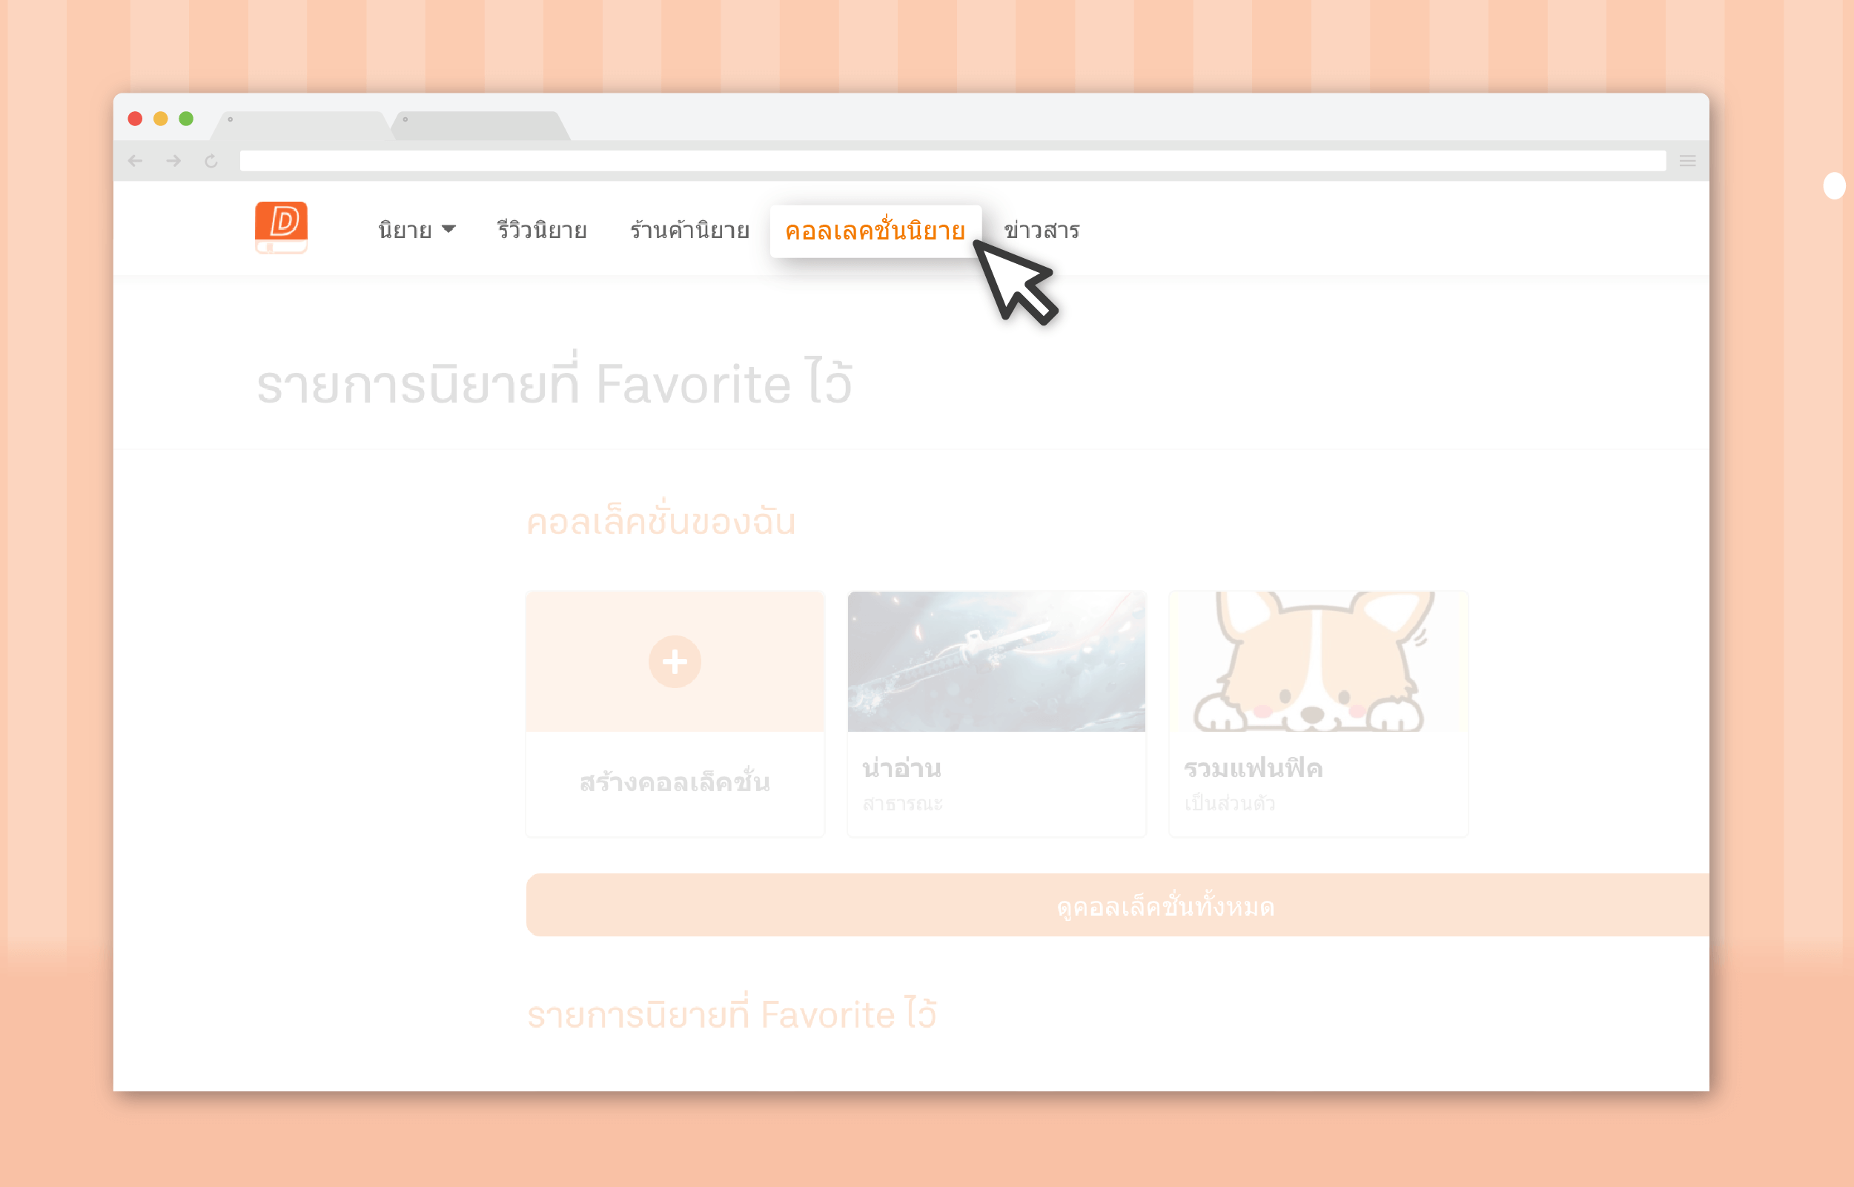Image resolution: width=1854 pixels, height=1187 pixels.
Task: Click the ดูคอลเล็คชั่นทั้งหมด button
Action: tap(1117, 906)
